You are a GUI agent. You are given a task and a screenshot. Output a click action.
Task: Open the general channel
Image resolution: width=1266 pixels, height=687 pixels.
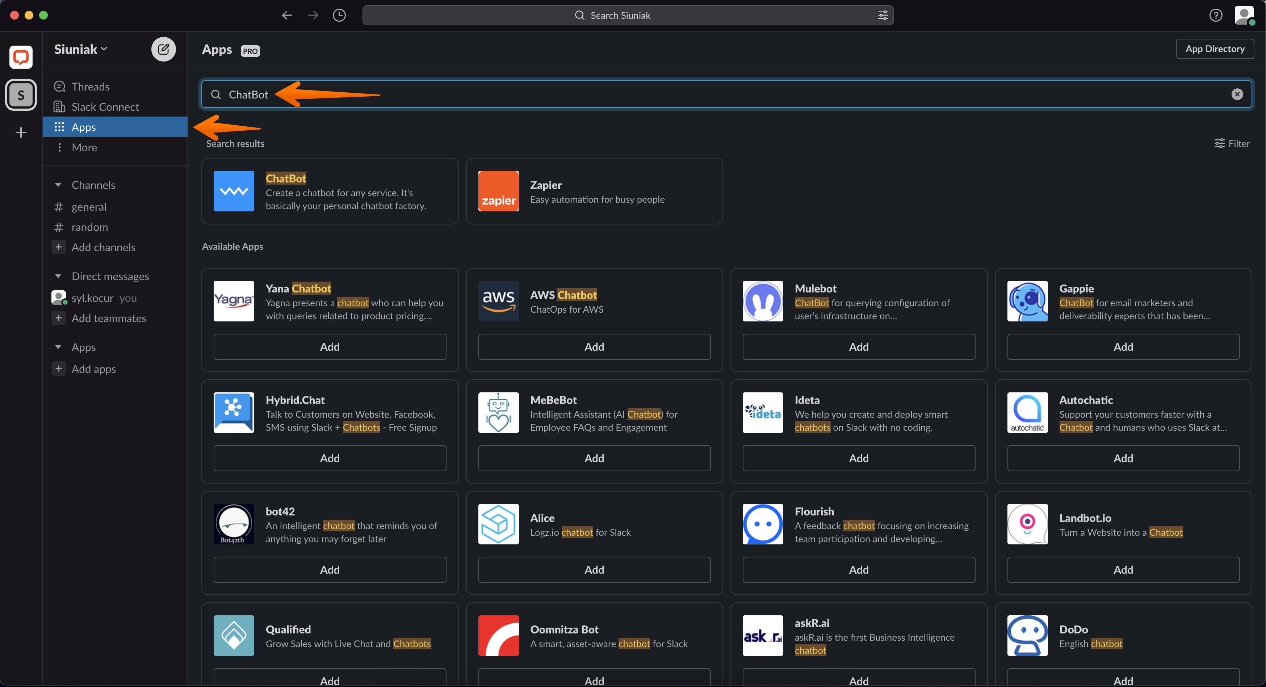click(x=115, y=207)
